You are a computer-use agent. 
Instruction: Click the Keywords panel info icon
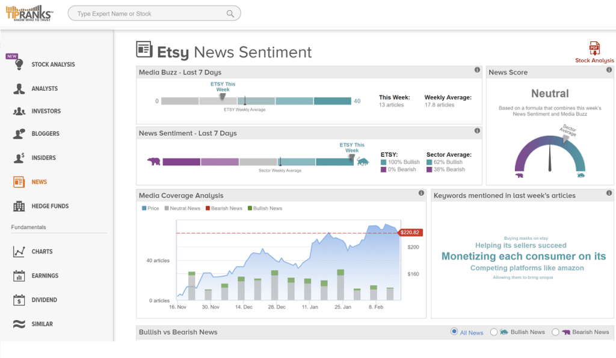(609, 193)
